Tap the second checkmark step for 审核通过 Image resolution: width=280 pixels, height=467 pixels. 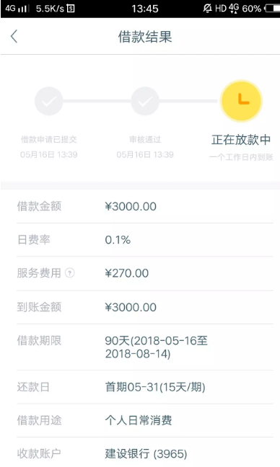[145, 102]
